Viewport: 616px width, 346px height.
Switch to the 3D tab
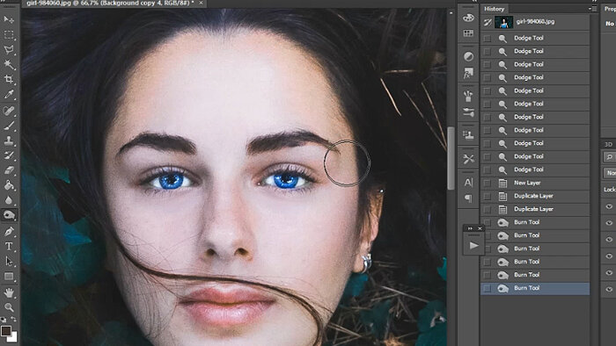[x=609, y=144]
